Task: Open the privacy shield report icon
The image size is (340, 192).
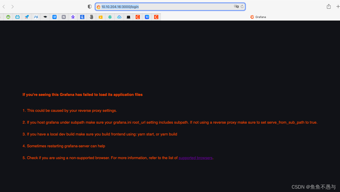Action: pos(89,7)
